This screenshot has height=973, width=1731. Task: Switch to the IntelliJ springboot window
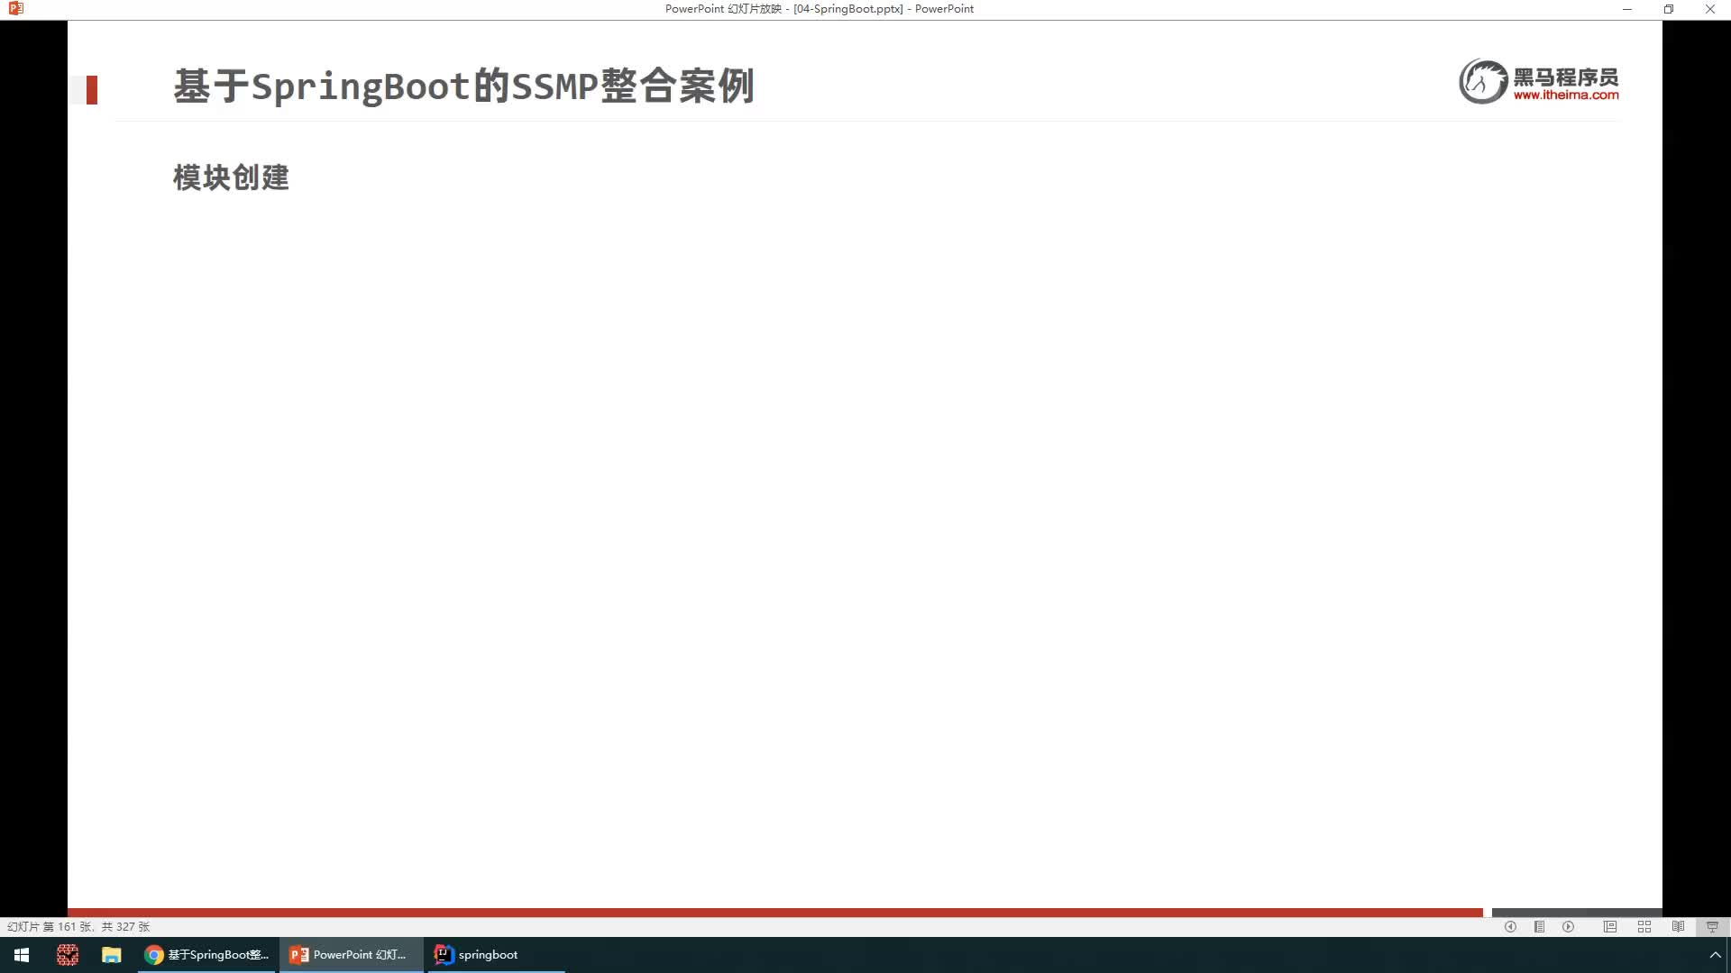496,955
